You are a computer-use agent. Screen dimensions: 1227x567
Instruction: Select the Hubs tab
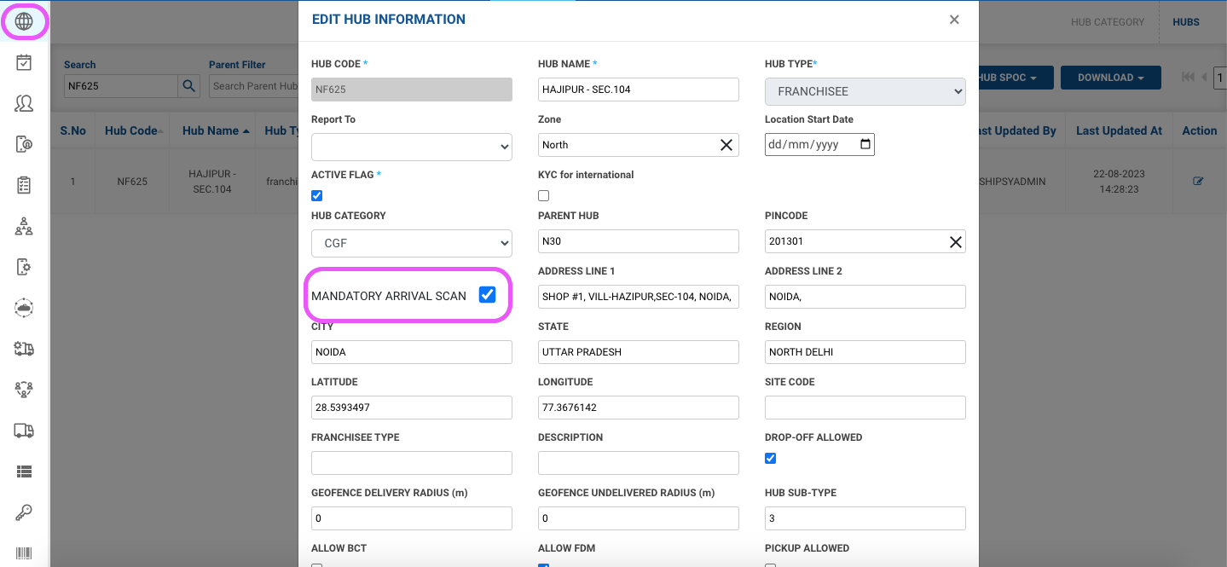[x=1185, y=22]
